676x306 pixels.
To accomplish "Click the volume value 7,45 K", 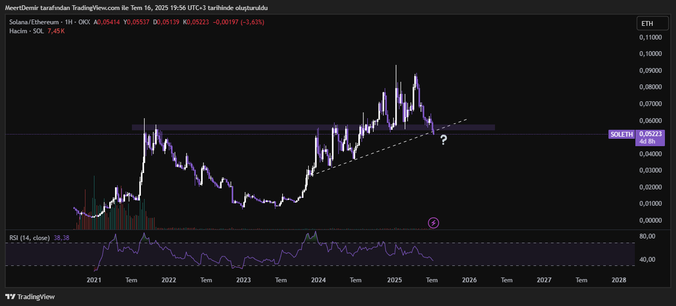I will pyautogui.click(x=56, y=30).
